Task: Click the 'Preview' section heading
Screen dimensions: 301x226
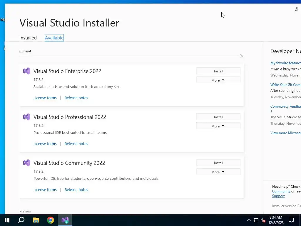Action: [25, 211]
